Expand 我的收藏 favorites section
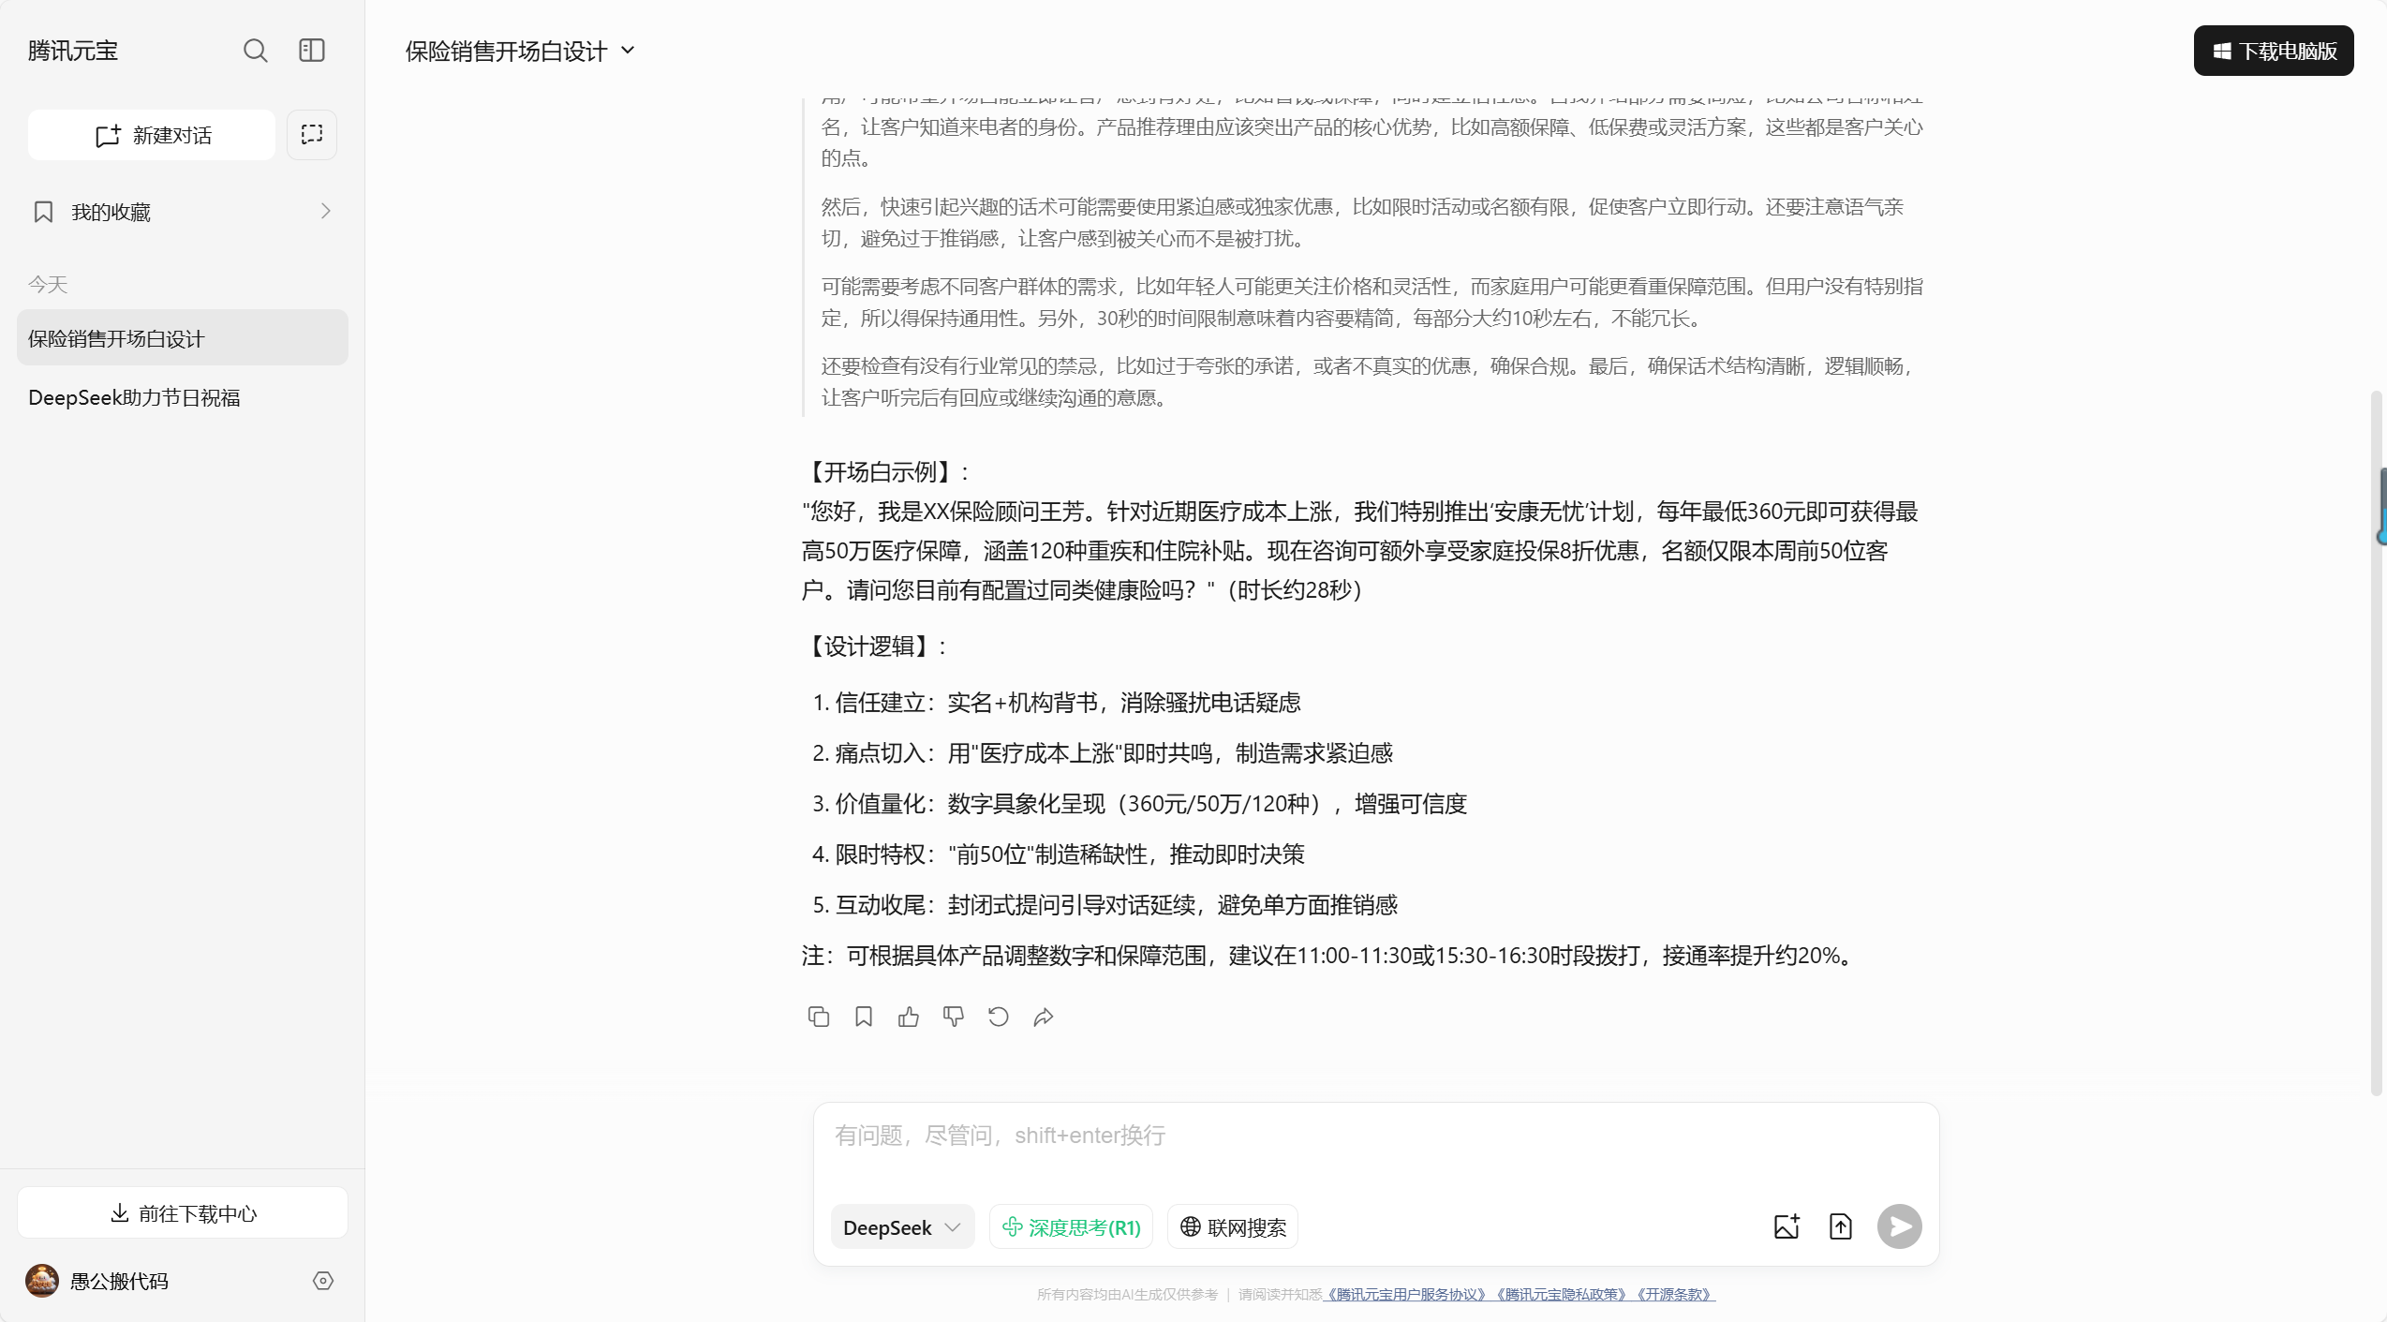The width and height of the screenshot is (2387, 1322). [325, 211]
